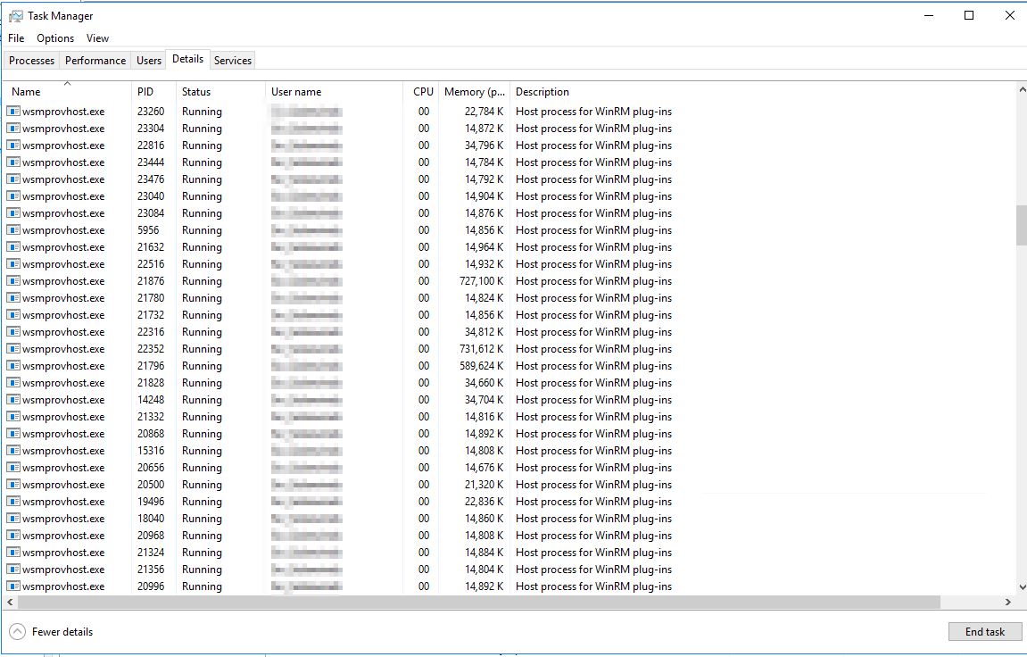The image size is (1027, 657).
Task: Select memory value 731,612 K
Action: (x=482, y=349)
